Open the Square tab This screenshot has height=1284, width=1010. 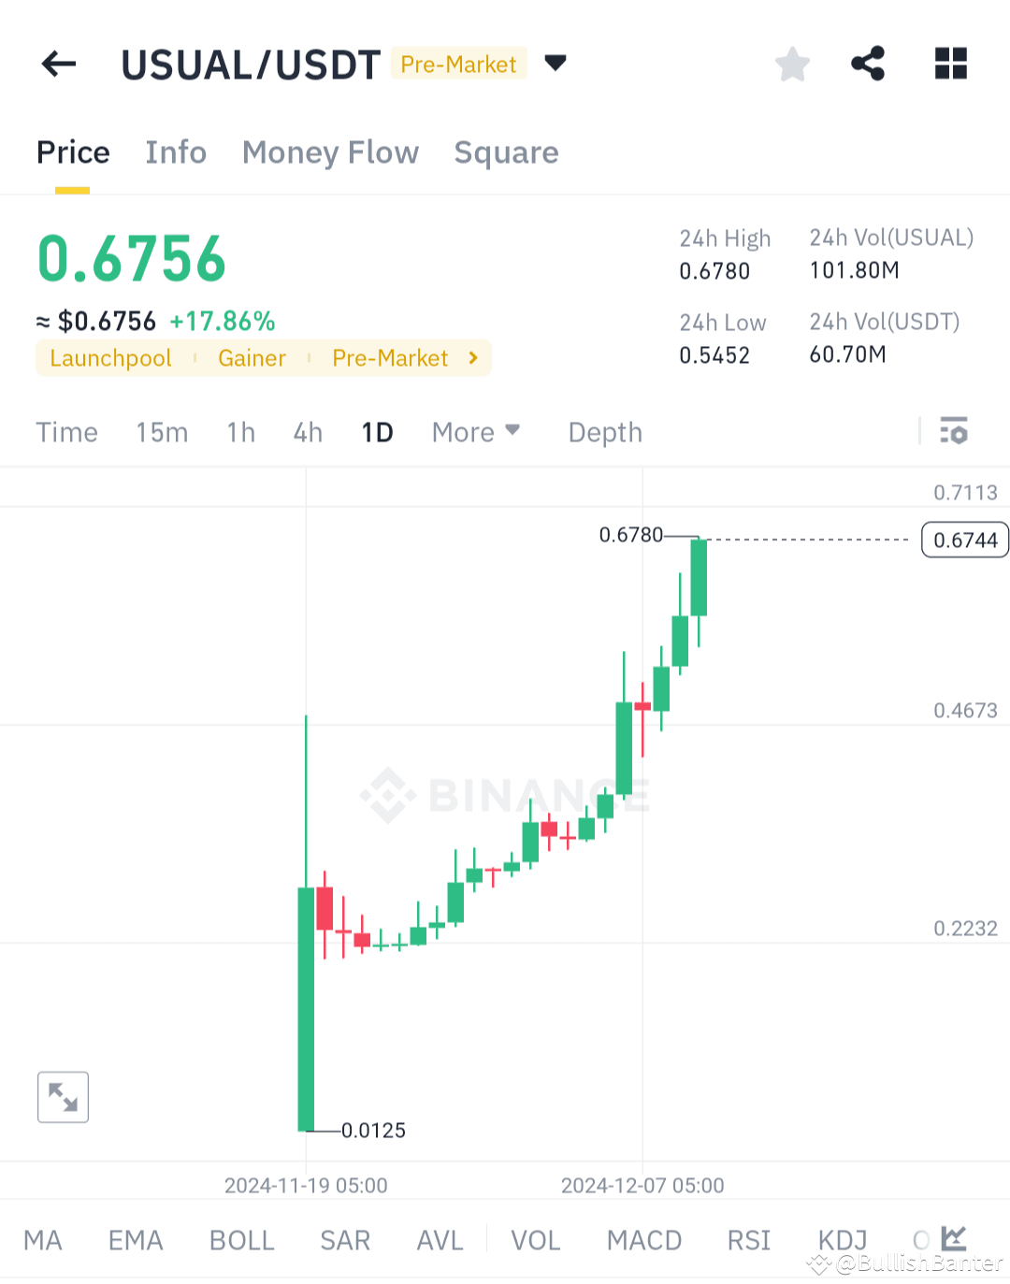coord(506,152)
